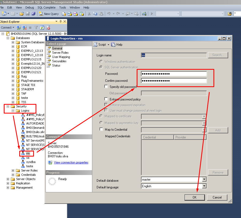Click the XMLA Query icon

82,14
